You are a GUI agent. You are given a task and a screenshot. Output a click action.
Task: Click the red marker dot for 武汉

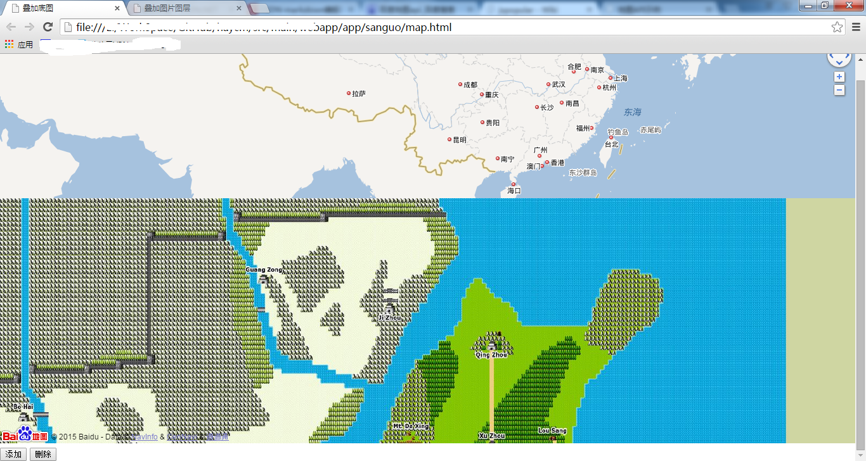point(548,84)
